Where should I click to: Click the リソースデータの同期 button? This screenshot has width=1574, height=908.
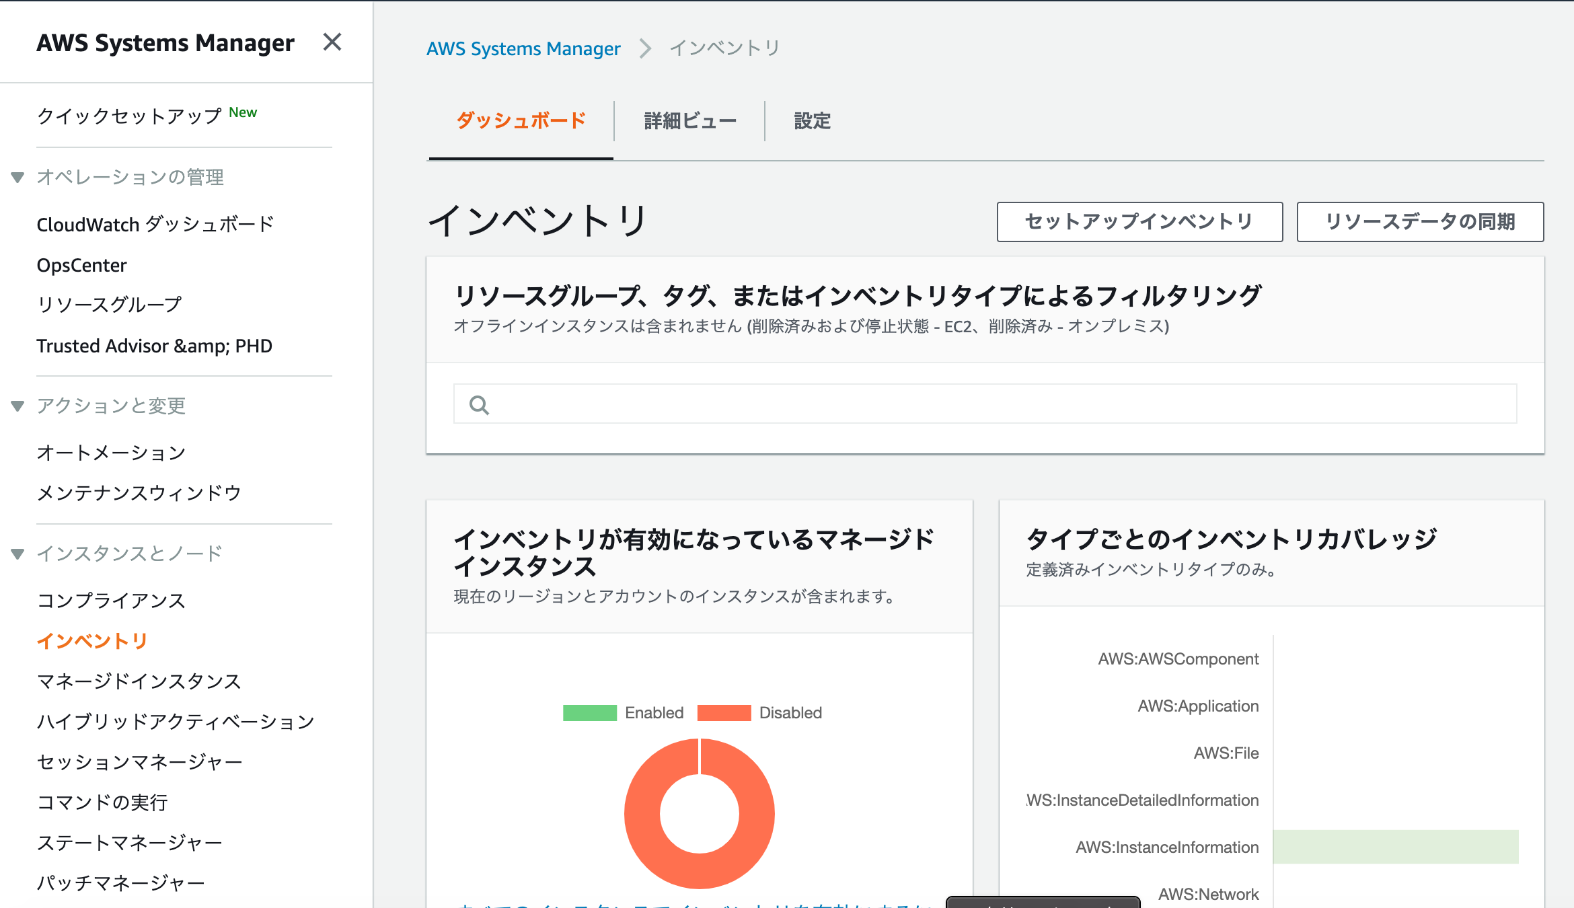point(1420,222)
